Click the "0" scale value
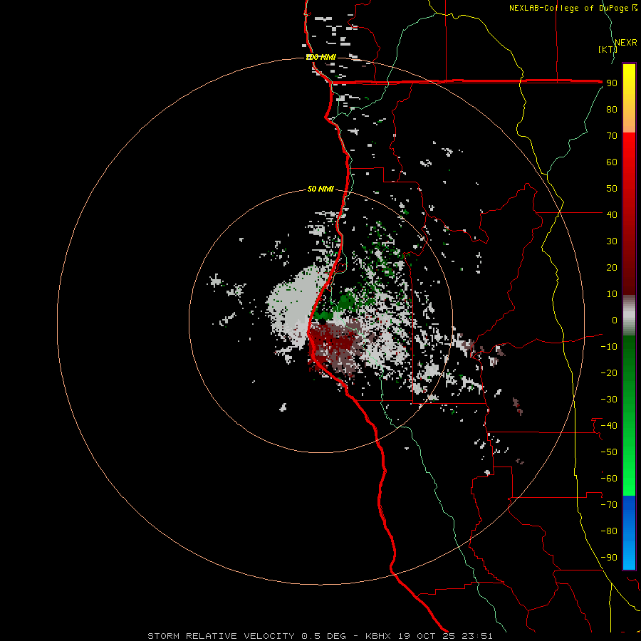641x641 pixels. (x=615, y=320)
